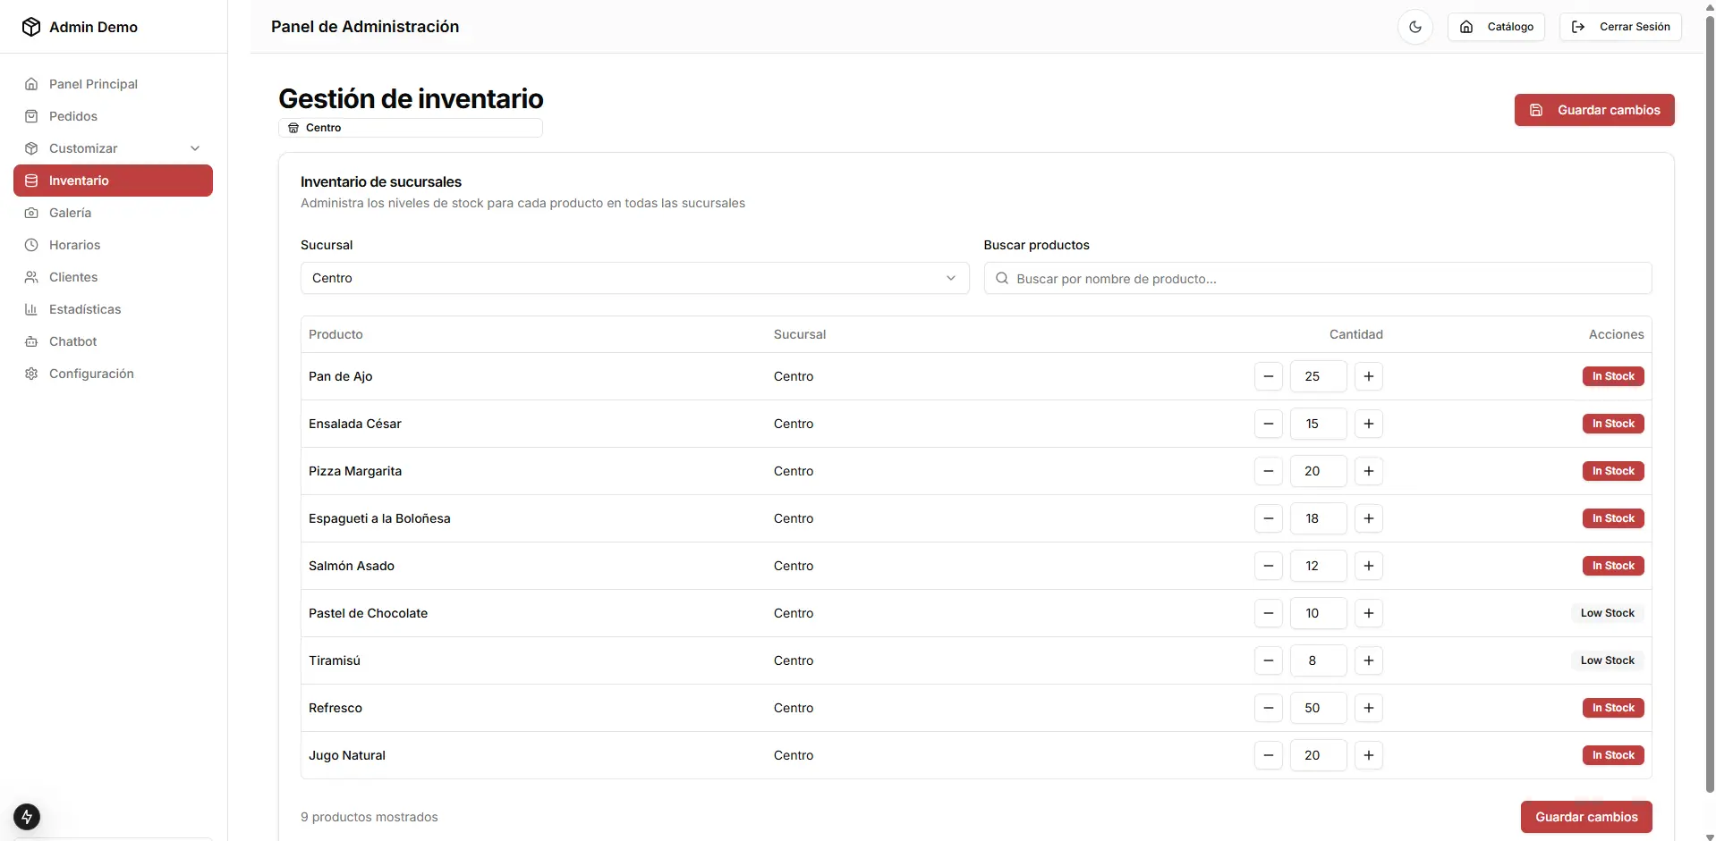Open the Chatbot sidebar section
Viewport: 1716px width, 841px height.
pyautogui.click(x=73, y=341)
